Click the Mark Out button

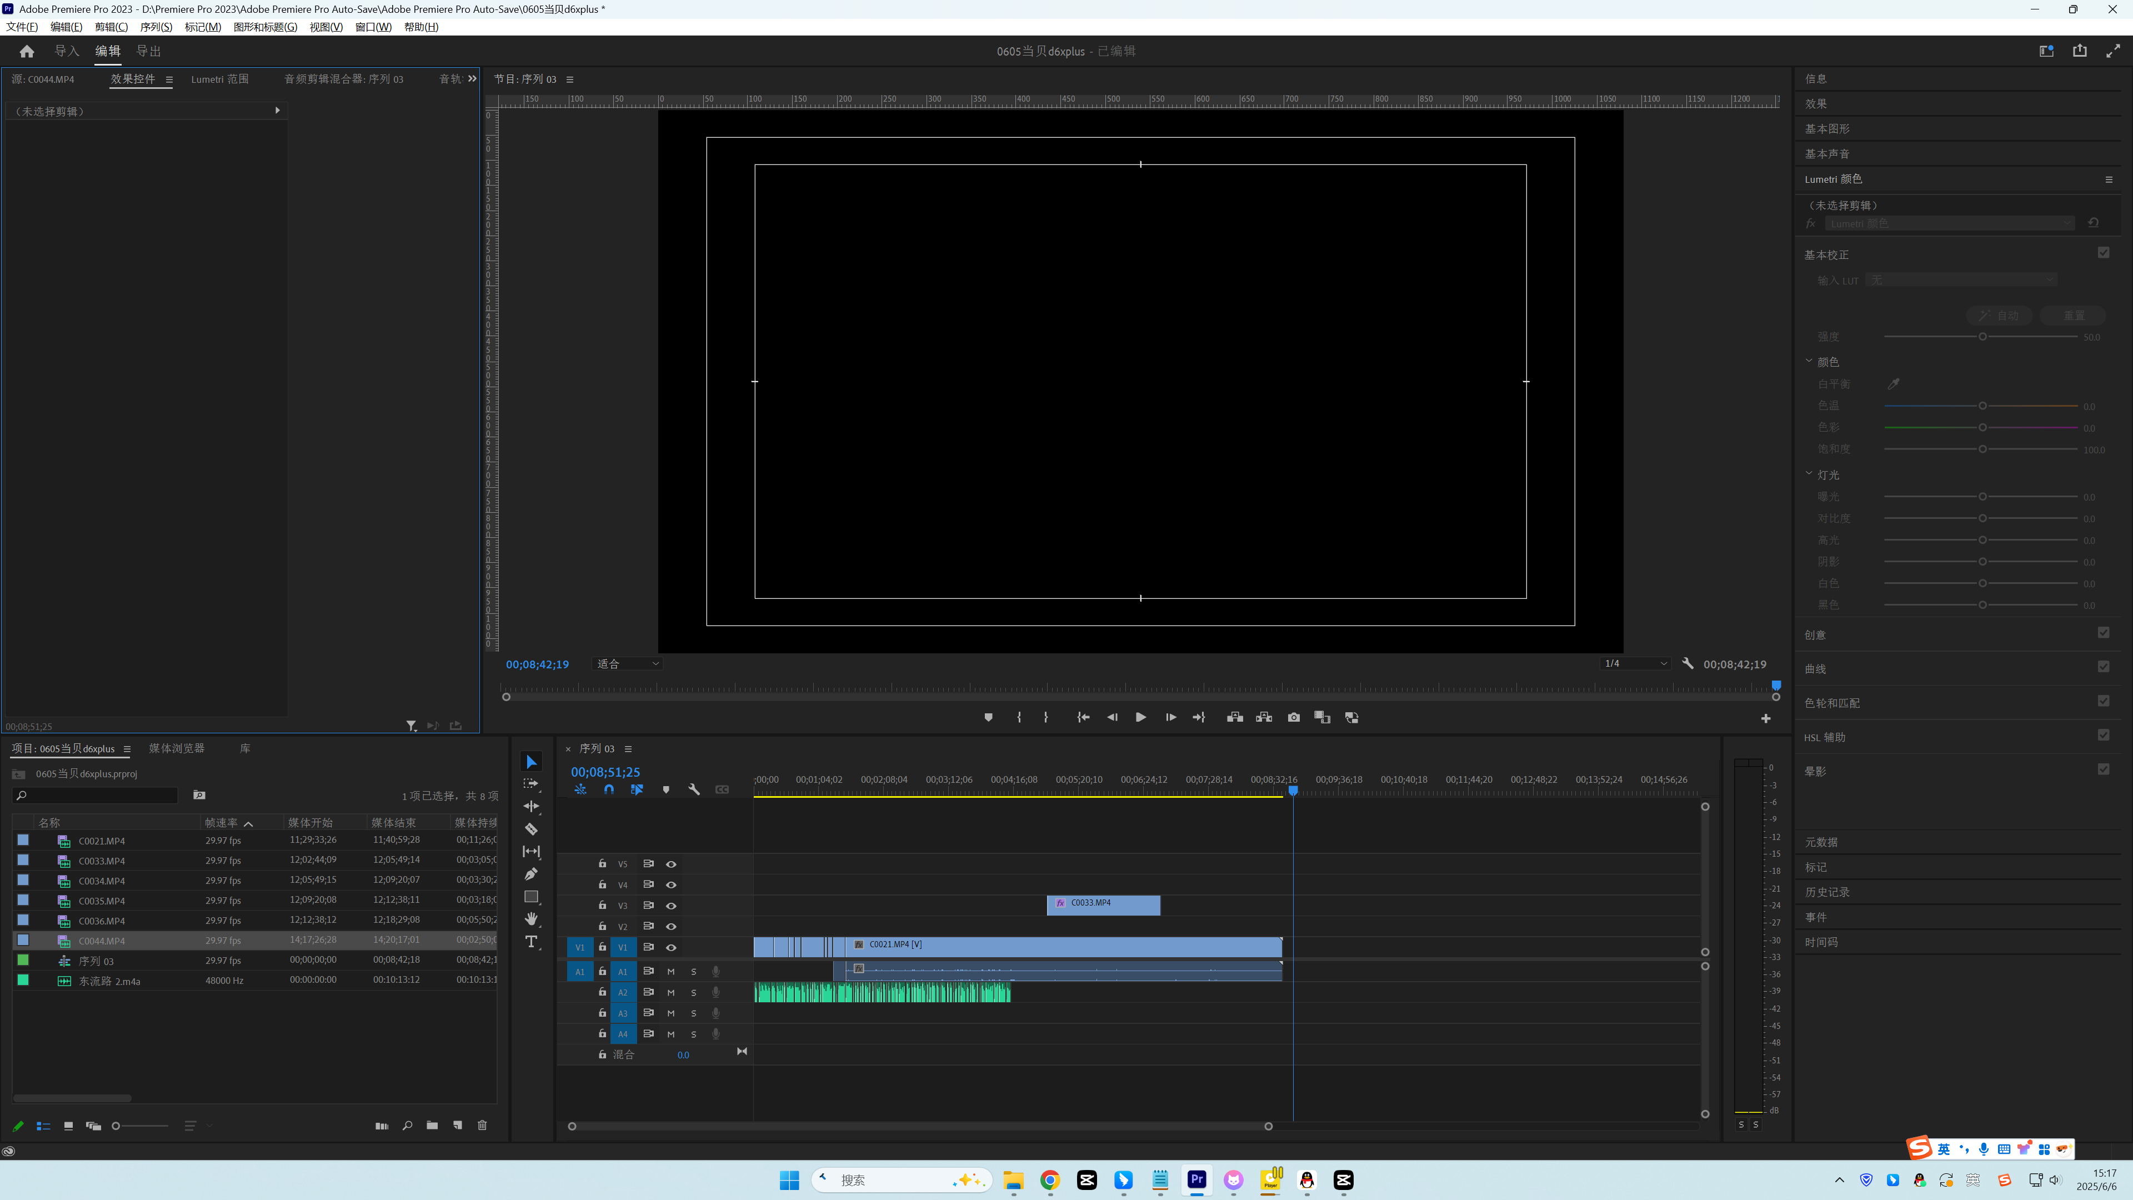coord(1046,717)
